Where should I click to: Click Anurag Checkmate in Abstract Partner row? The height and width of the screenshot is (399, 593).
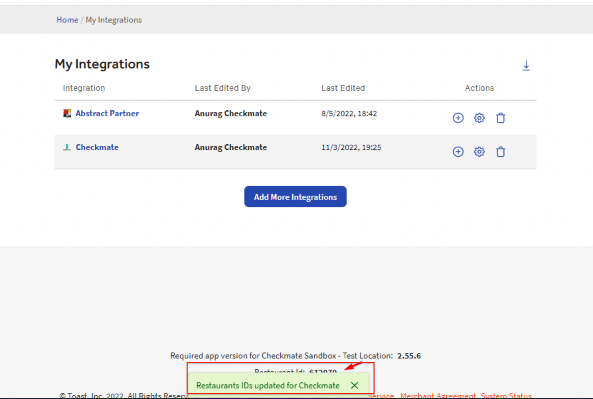pyautogui.click(x=231, y=114)
